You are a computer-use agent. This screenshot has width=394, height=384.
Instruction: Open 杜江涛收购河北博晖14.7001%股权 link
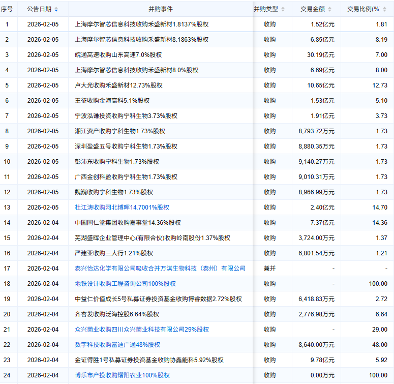pyautogui.click(x=122, y=208)
